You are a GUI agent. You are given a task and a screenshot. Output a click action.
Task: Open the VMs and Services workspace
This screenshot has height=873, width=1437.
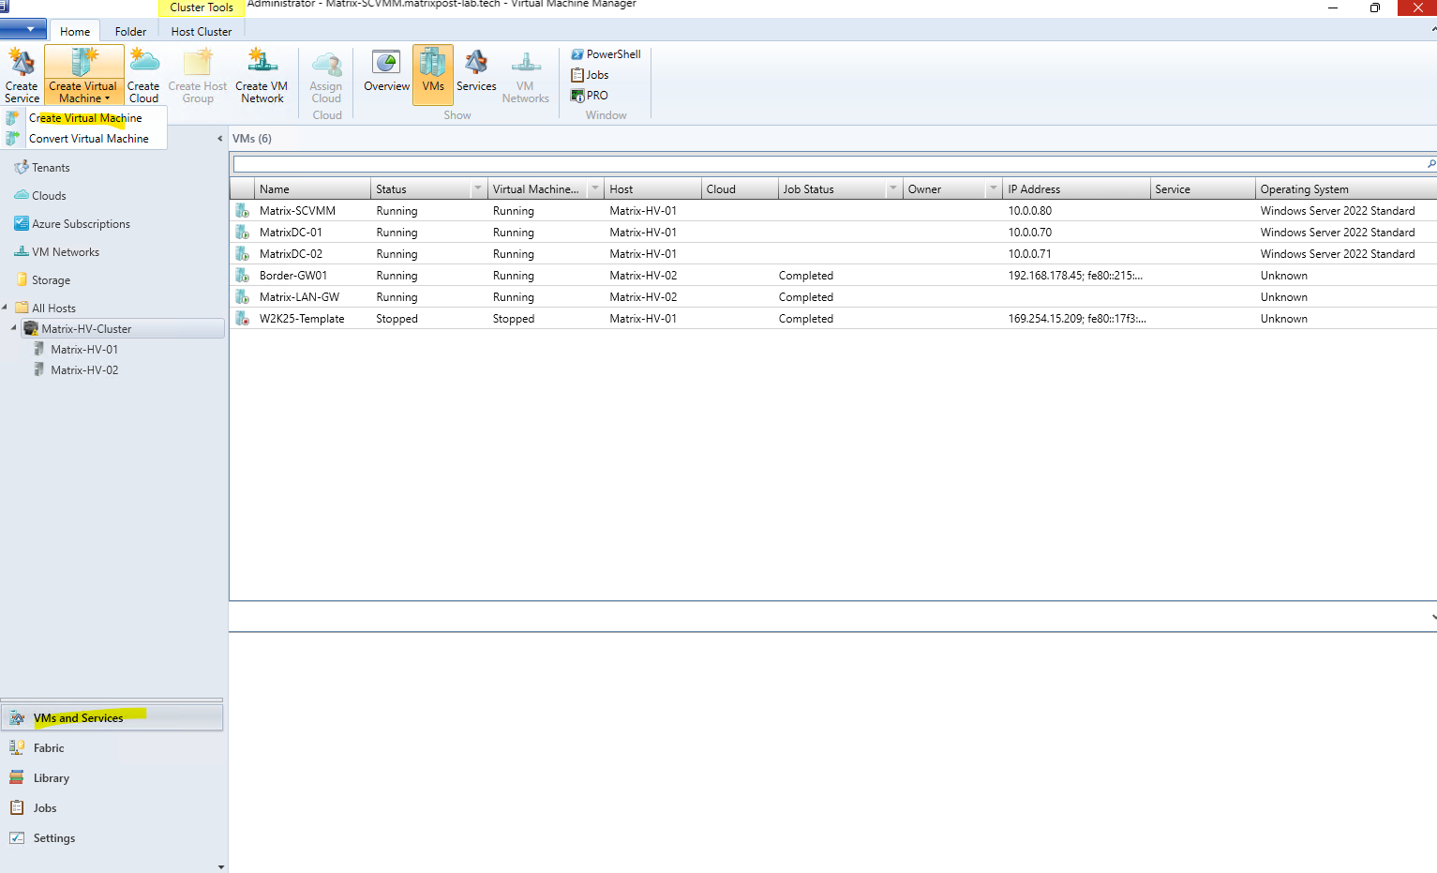click(x=112, y=718)
